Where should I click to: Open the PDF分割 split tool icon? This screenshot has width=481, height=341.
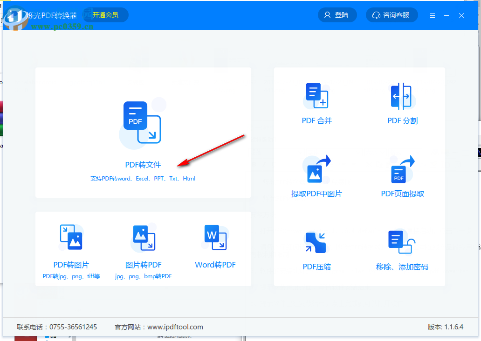[x=402, y=95]
